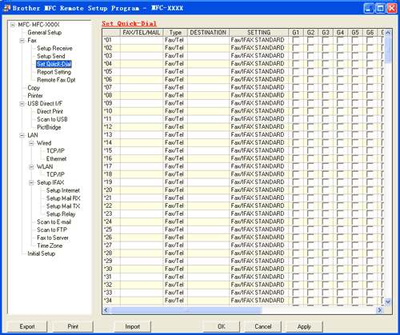This screenshot has height=335, width=400.
Task: Select Setup Send under Fax
Action: pos(51,56)
